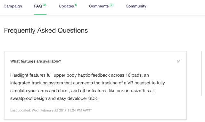Collapse the FAQ answer using the chevron
This screenshot has height=122, width=205.
pyautogui.click(x=178, y=61)
